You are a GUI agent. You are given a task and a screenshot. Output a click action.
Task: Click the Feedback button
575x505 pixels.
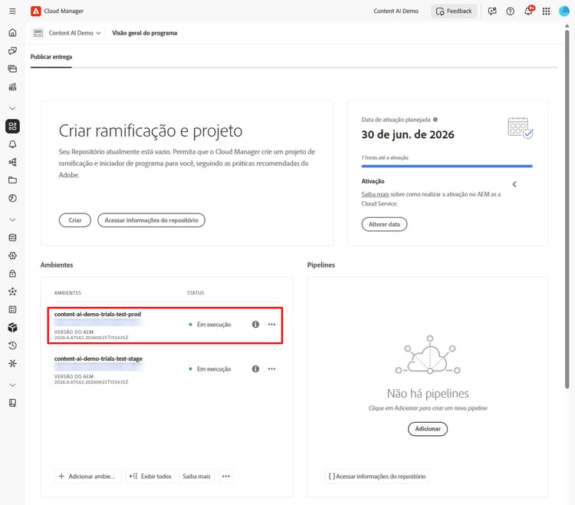point(454,11)
